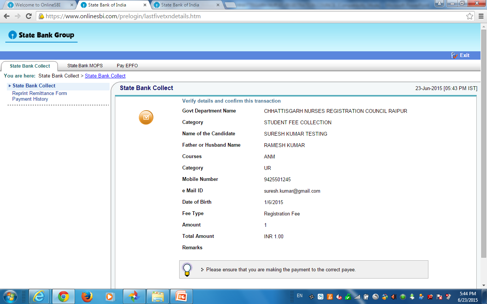Click the Exit icon in blue bar
487x304 pixels.
pyautogui.click(x=454, y=55)
